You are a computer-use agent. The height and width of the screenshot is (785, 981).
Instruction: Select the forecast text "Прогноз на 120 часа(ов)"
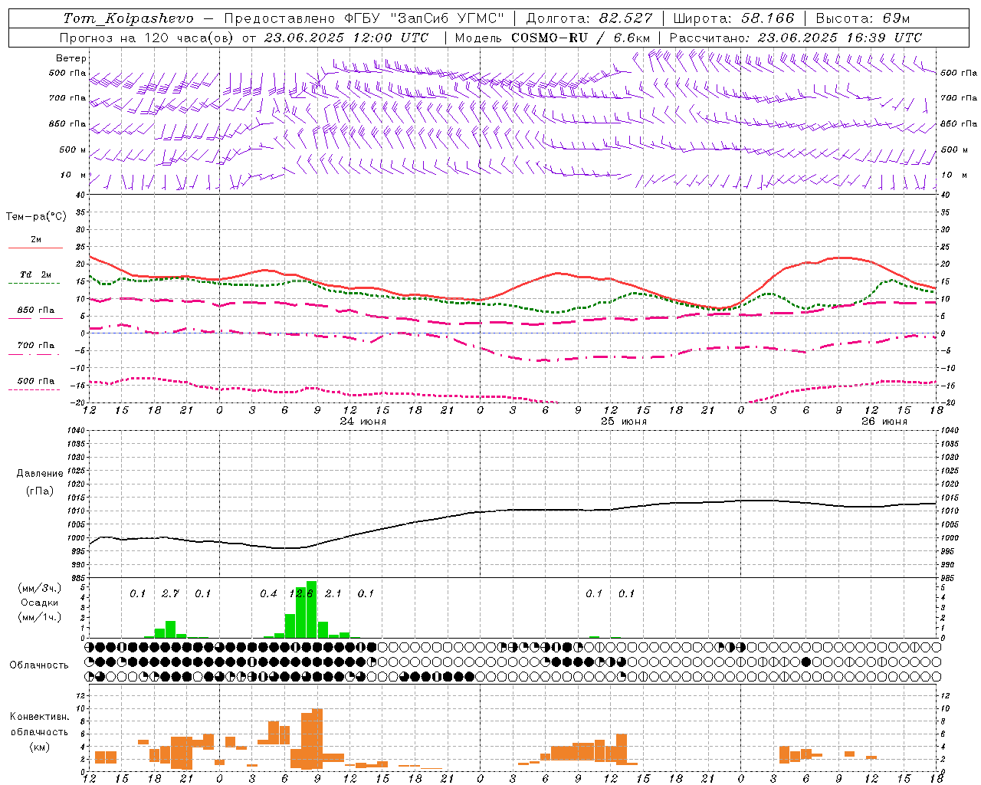pyautogui.click(x=148, y=38)
